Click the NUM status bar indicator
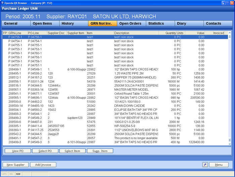 18,174
